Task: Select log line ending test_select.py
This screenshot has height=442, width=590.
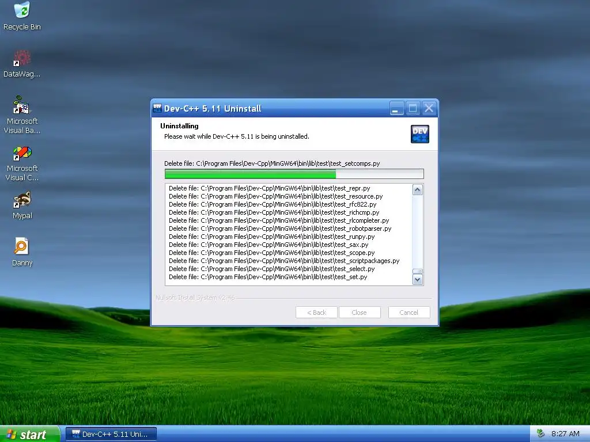Action: pyautogui.click(x=272, y=269)
